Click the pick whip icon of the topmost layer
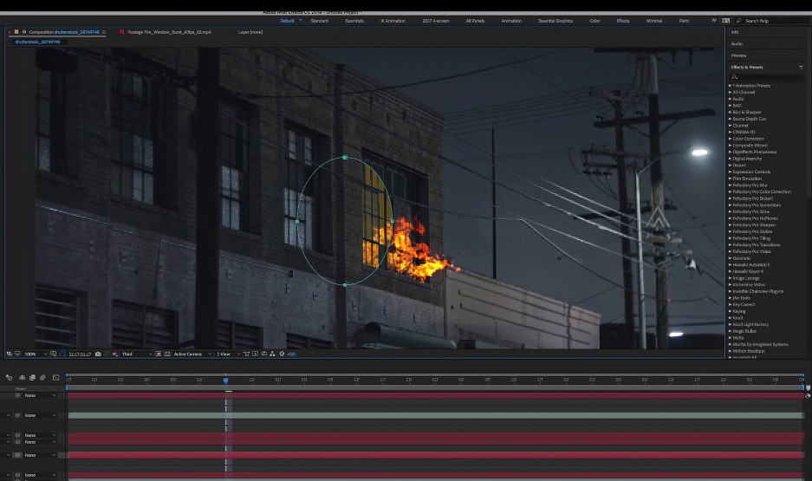 pyautogui.click(x=17, y=395)
